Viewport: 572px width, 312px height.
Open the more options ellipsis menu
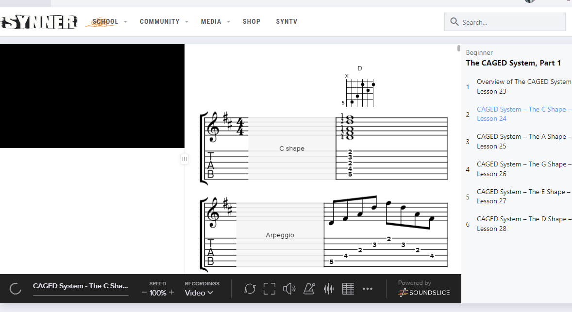(368, 289)
